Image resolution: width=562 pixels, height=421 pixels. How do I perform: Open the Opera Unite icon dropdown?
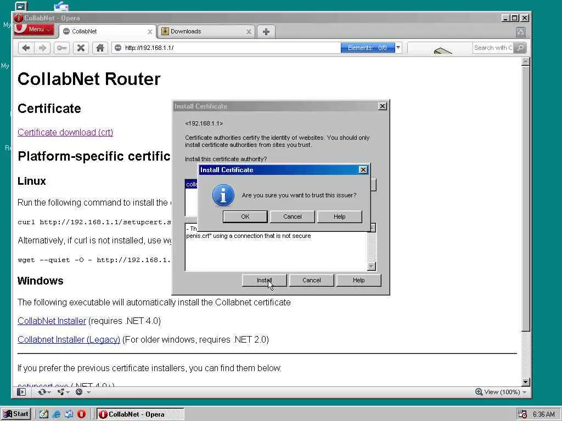pos(63,392)
